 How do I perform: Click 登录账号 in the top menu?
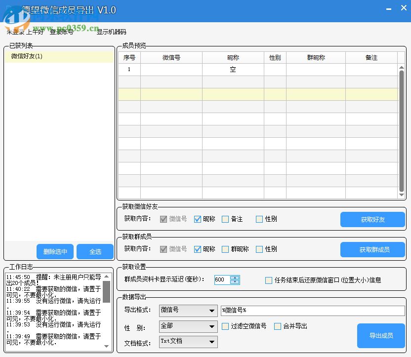tap(61, 32)
